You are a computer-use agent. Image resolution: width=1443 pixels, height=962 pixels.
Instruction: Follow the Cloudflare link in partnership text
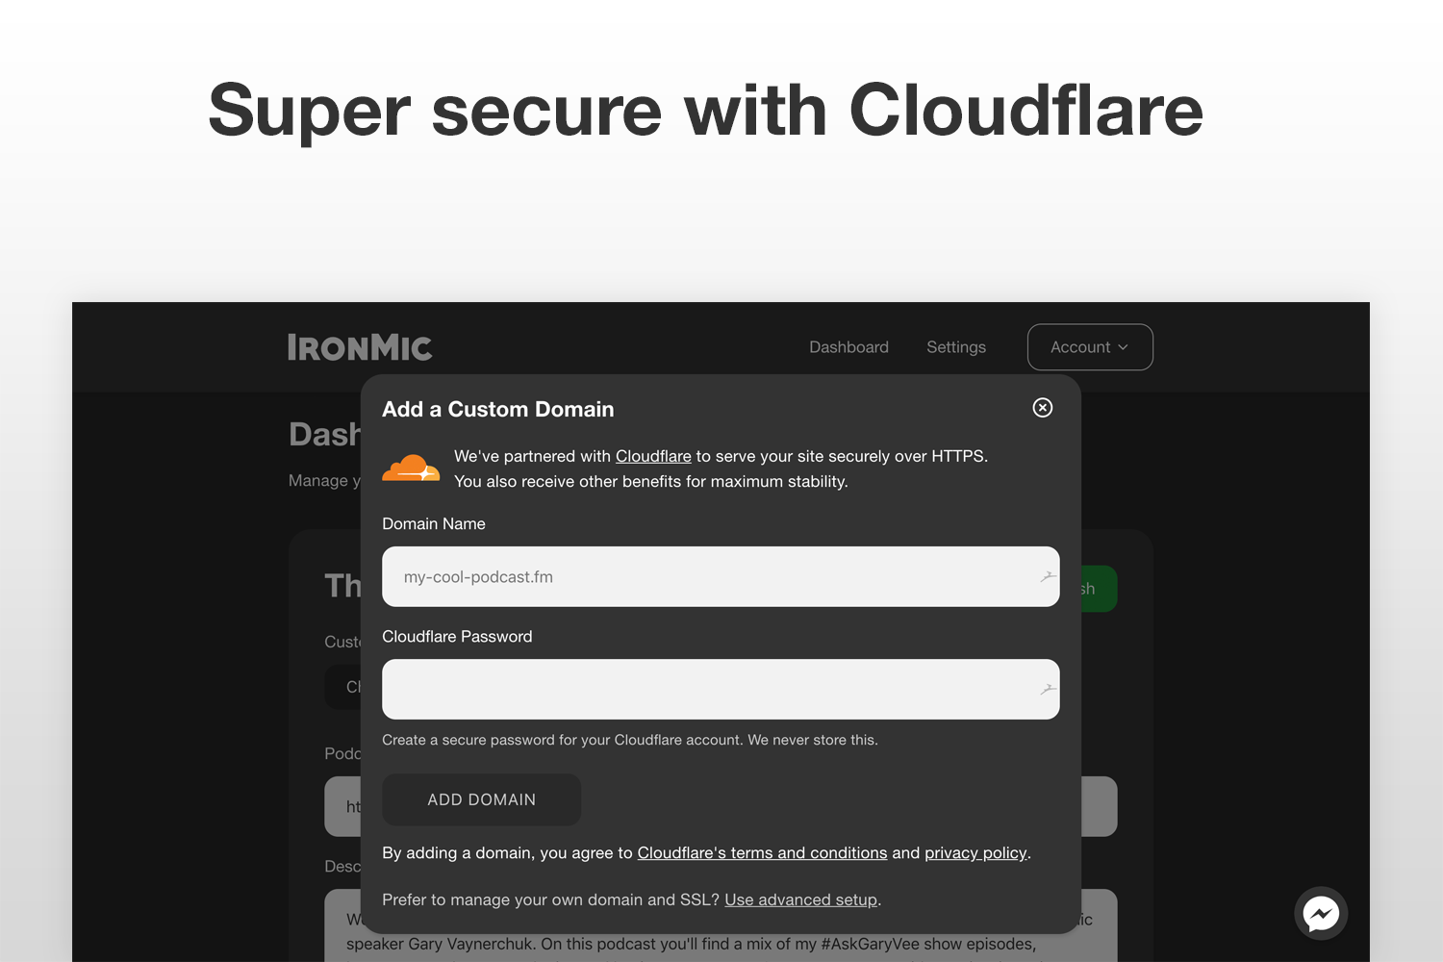[x=653, y=456]
